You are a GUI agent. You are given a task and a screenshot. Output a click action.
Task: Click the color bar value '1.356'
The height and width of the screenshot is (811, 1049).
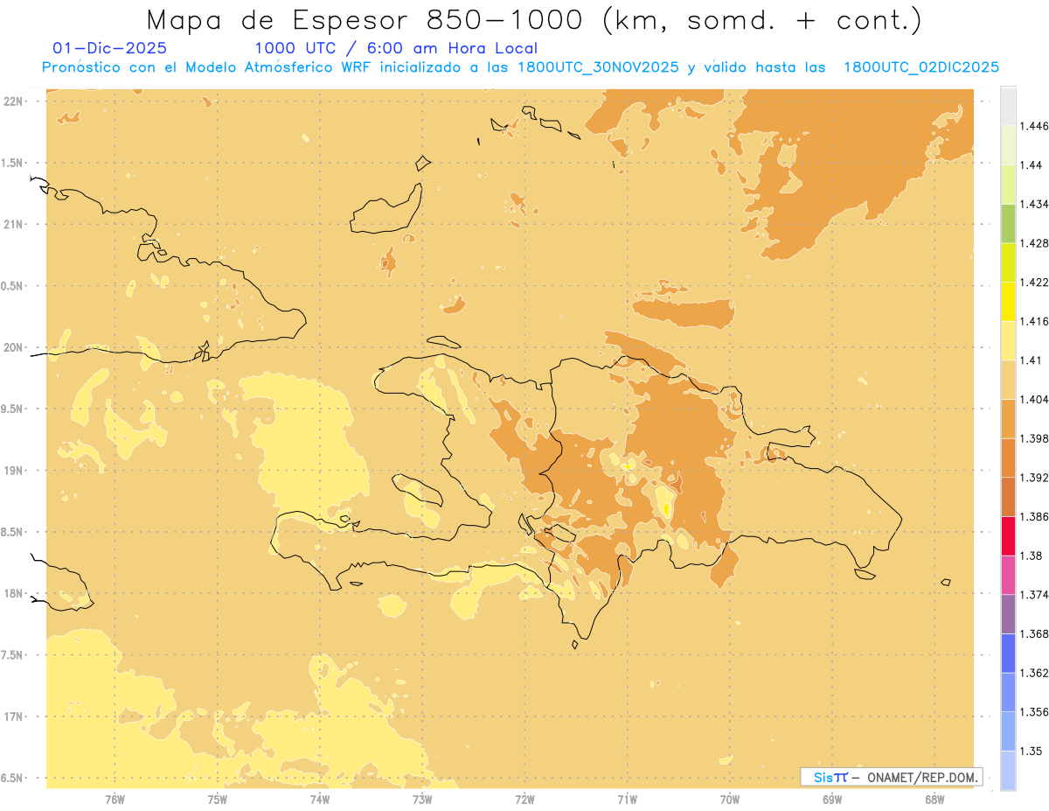(1033, 712)
